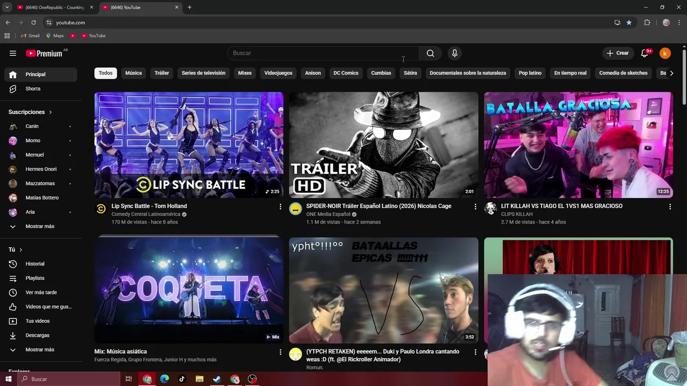Start voice search with microphone icon
This screenshot has width=687, height=386.
click(455, 53)
